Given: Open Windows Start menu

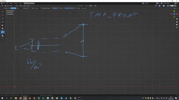Looking at the screenshot, I should coord(2,98).
